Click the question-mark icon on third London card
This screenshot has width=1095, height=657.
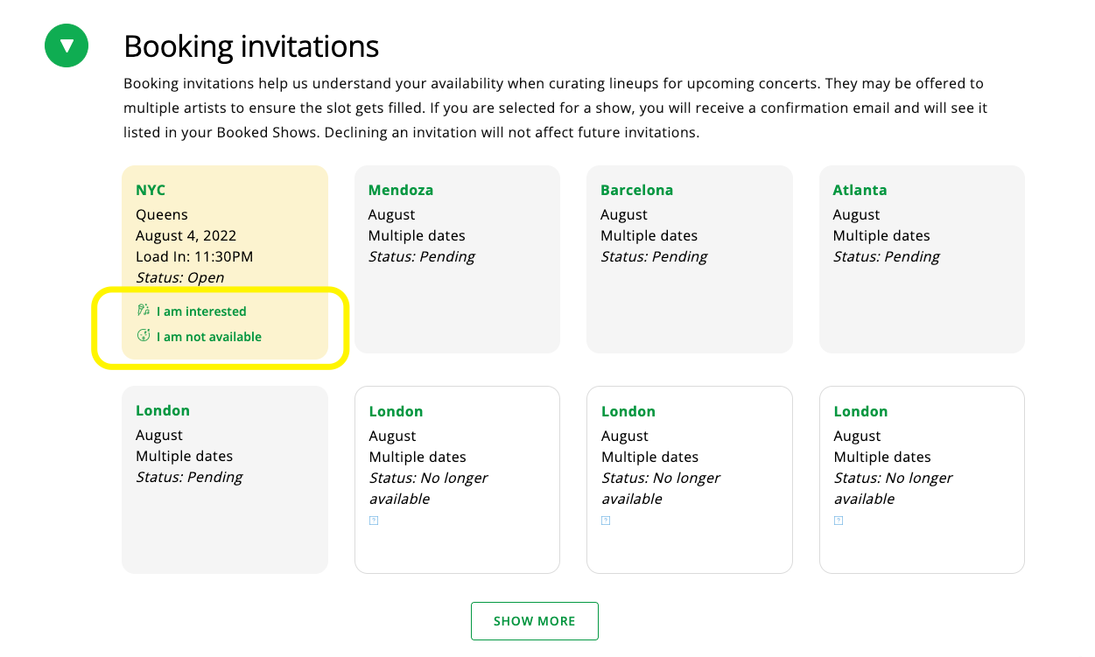click(x=606, y=520)
